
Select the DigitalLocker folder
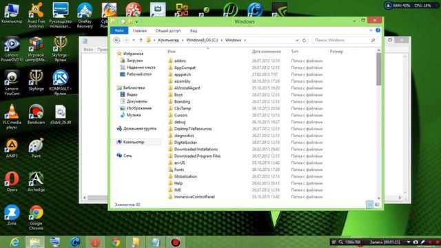185,143
